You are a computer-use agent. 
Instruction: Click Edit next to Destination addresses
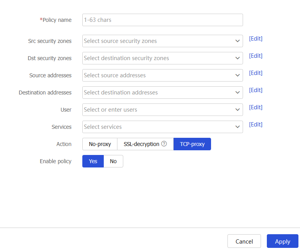pos(256,90)
